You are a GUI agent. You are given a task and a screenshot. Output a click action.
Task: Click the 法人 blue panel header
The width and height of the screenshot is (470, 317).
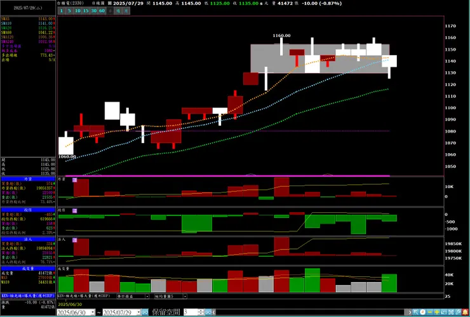28,239
